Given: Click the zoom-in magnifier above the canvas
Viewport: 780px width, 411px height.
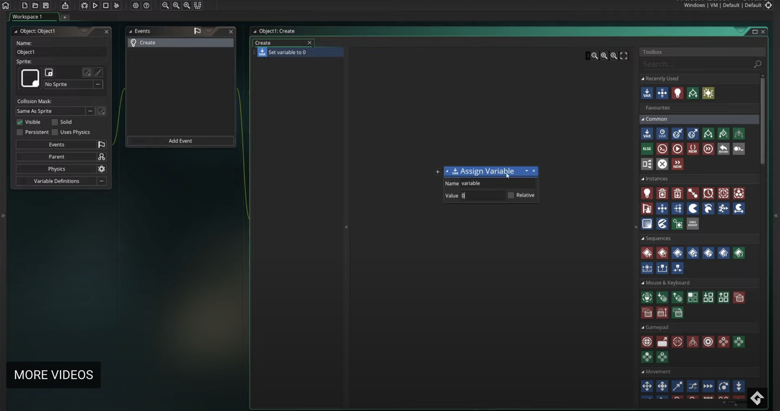Looking at the screenshot, I should click(614, 55).
